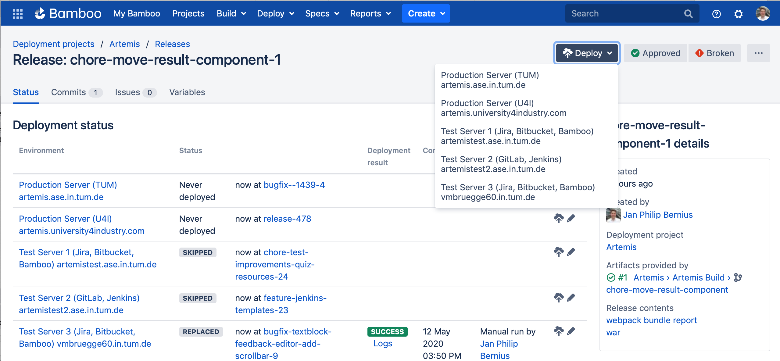780x361 pixels.
Task: Click the search magnifier icon
Action: (688, 13)
